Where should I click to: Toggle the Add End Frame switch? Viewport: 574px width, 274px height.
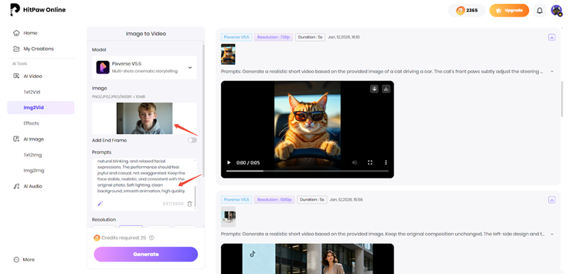[193, 140]
